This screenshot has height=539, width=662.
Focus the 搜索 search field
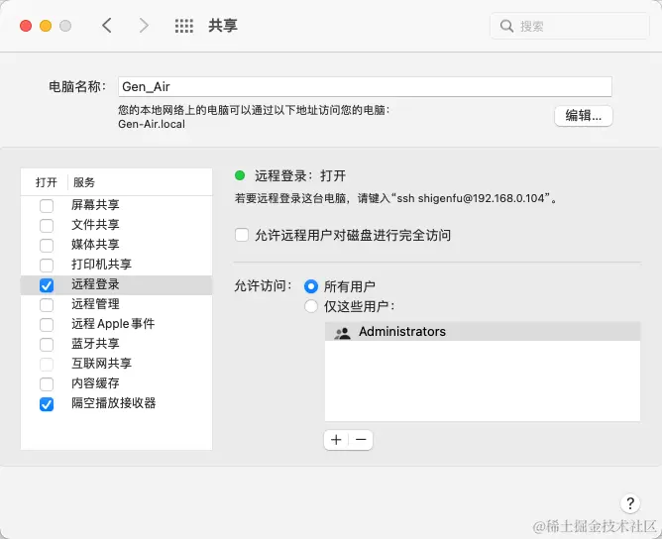coord(570,26)
